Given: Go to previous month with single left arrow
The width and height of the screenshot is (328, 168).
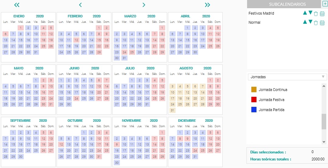Looking at the screenshot, I should [x=80, y=5].
